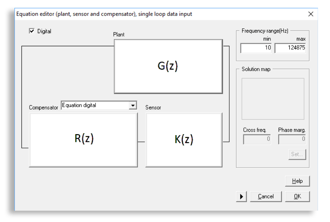Click the Phase marg. value field
Image resolution: width=330 pixels, height=222 pixels.
pos(292,139)
